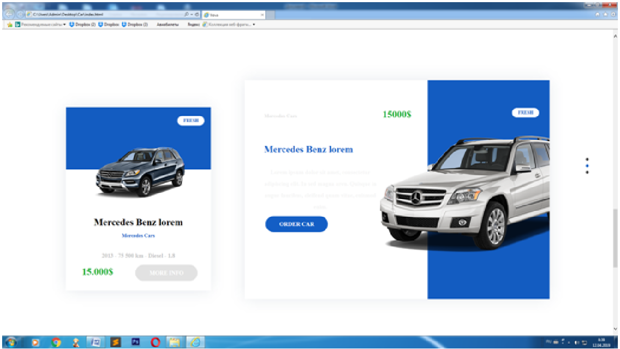Select the open browser tab
The image size is (620, 349).
pyautogui.click(x=234, y=15)
